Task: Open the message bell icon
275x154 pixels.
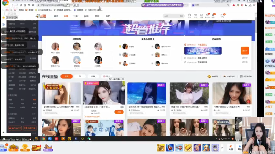Action: pyautogui.click(x=213, y=16)
